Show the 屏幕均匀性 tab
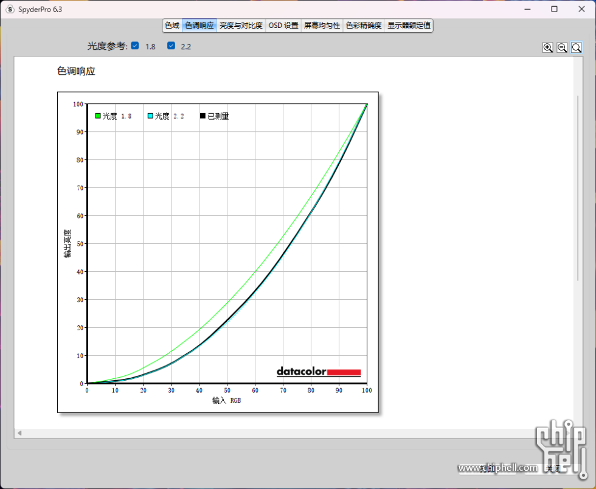Screen dimensions: 596x489 point(322,26)
